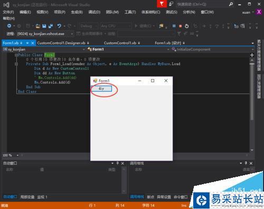Click the Open File folder icon
Image resolution: width=264 pixels, height=209 pixels.
38,26
